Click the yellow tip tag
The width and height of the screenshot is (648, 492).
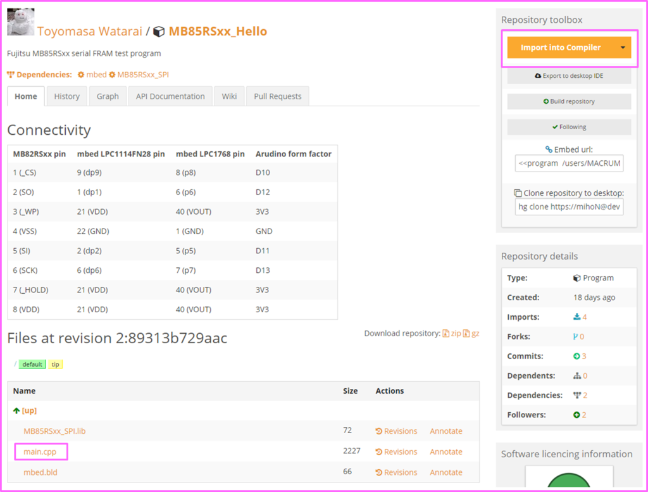tap(56, 364)
